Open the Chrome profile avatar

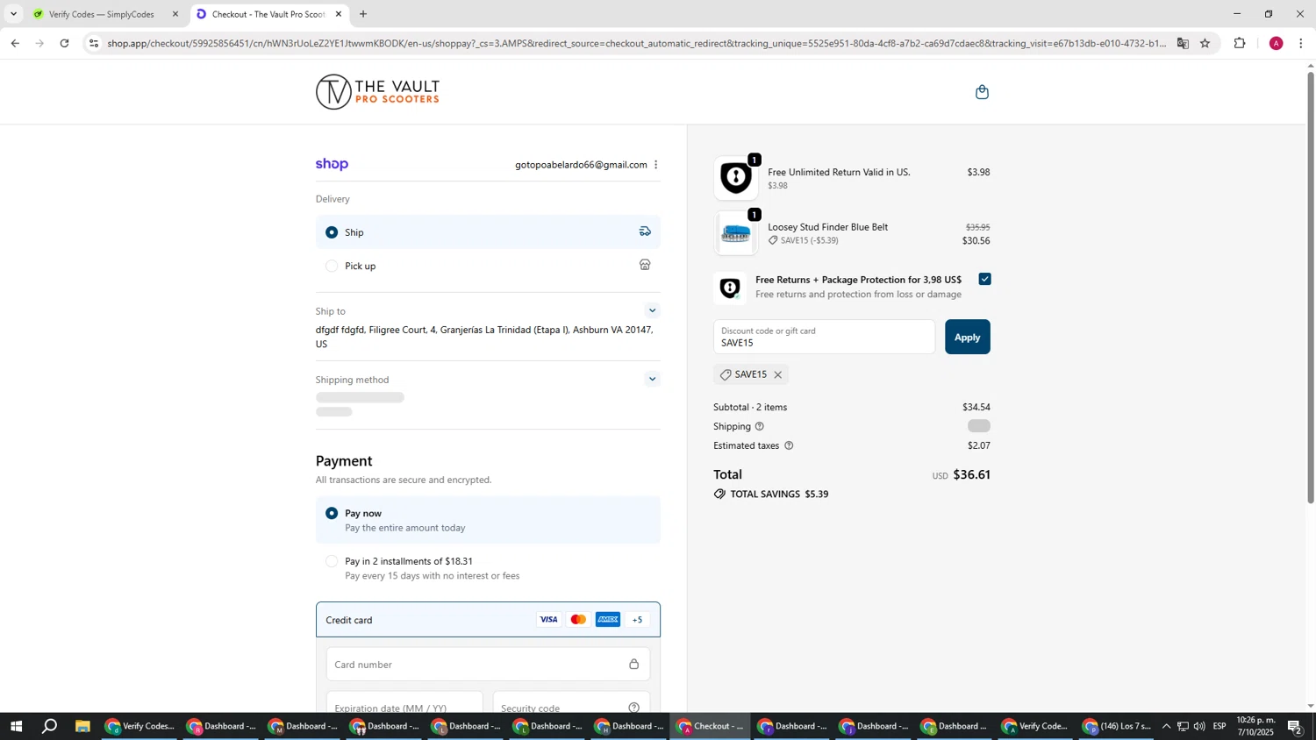click(1276, 43)
